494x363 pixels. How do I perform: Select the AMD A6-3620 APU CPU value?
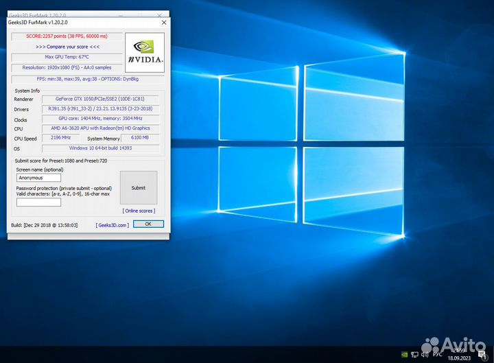[100, 128]
